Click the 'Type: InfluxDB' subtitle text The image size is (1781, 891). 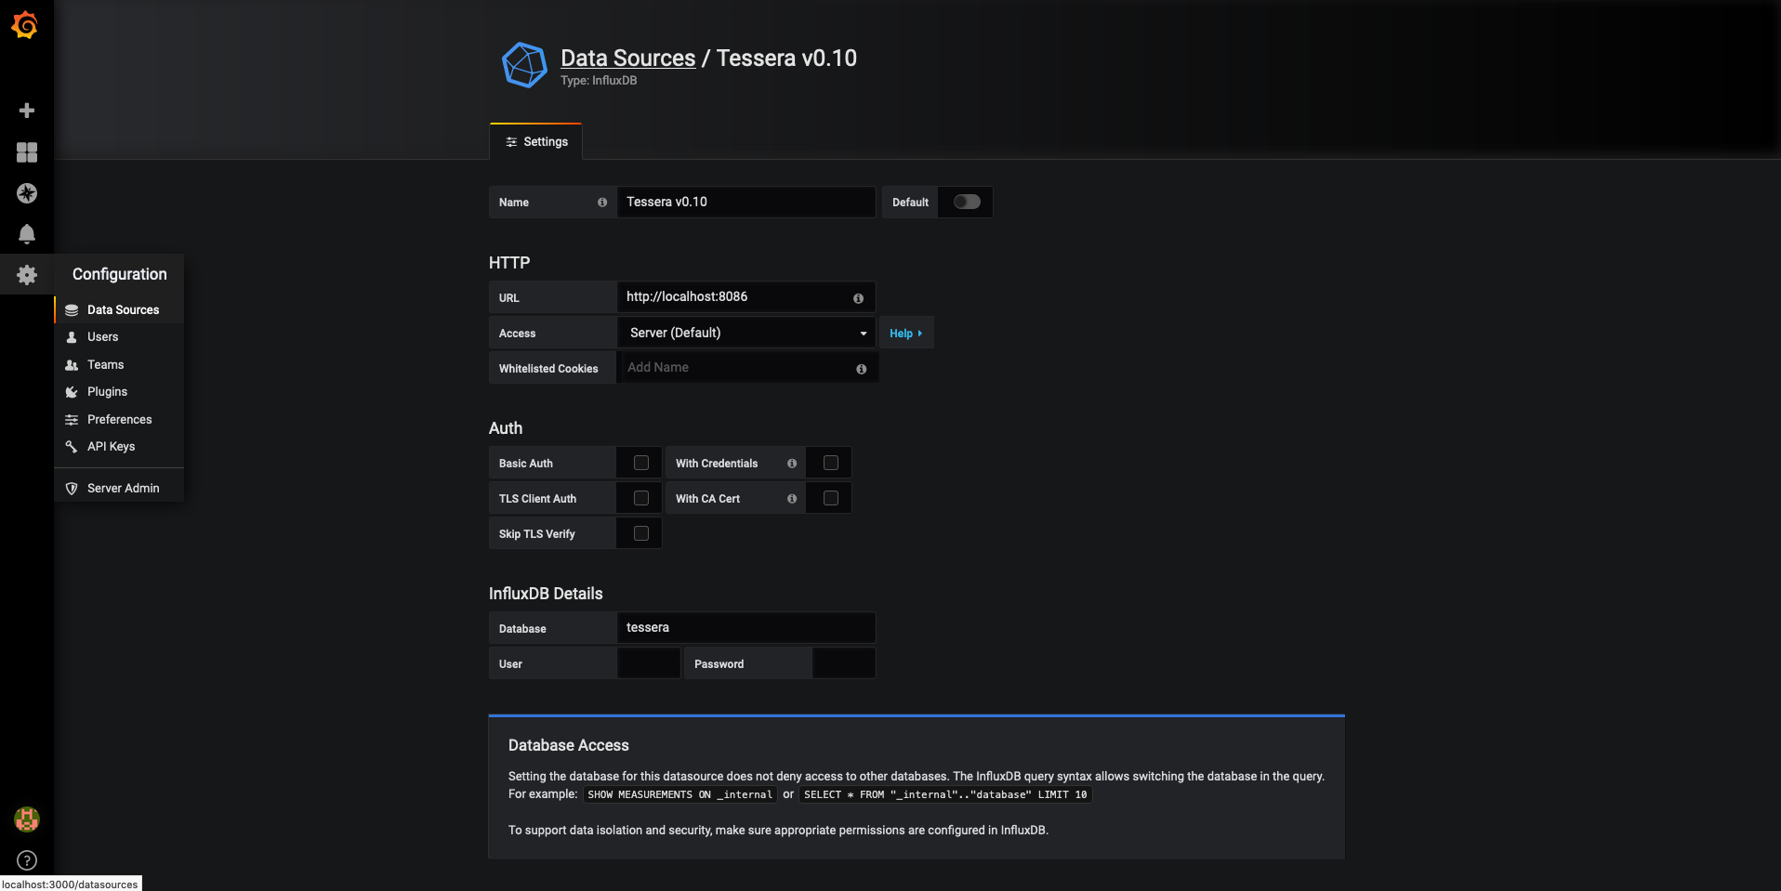pos(599,81)
